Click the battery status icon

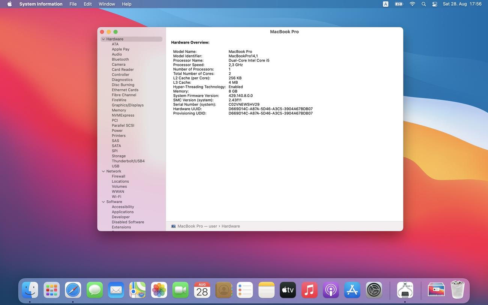(x=399, y=4)
